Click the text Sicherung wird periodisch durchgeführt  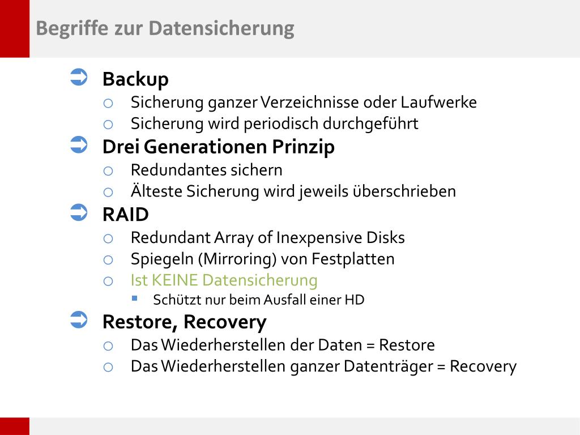(x=275, y=124)
